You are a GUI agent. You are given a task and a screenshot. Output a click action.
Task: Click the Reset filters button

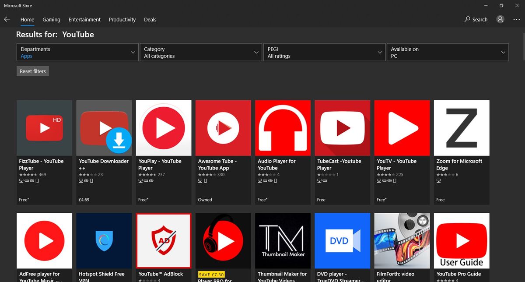coord(32,70)
